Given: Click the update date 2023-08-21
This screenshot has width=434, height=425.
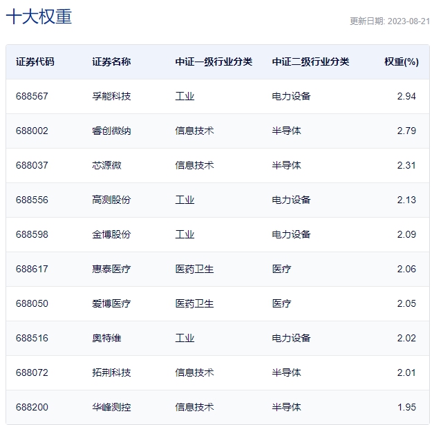Looking at the screenshot, I should coord(408,21).
